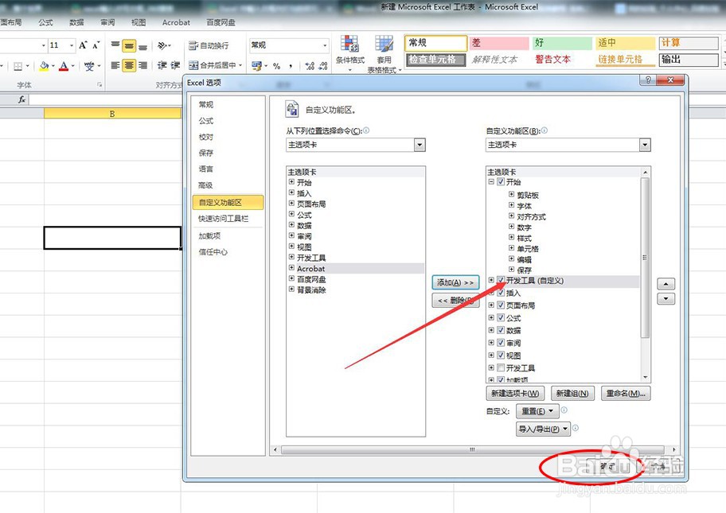This screenshot has width=726, height=513.
Task: Open the 导入/导出(P) dropdown
Action: pos(543,429)
